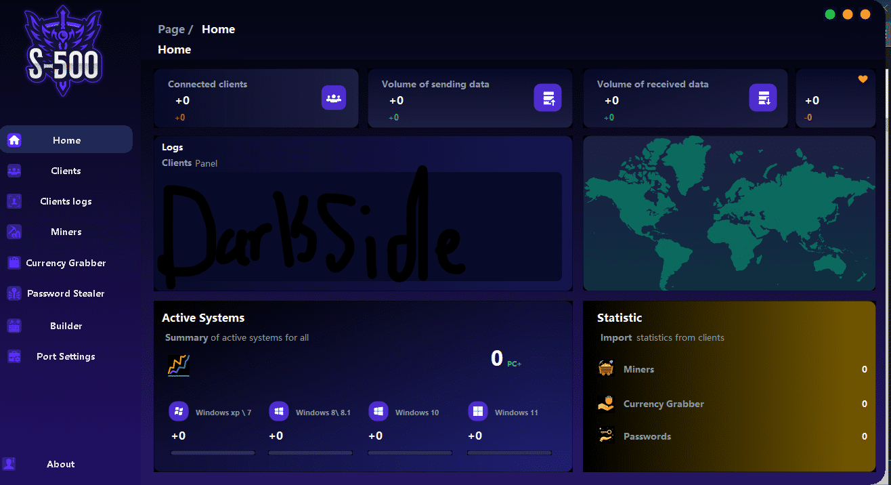
Task: Click the About sidebar icon
Action: pyautogui.click(x=9, y=464)
